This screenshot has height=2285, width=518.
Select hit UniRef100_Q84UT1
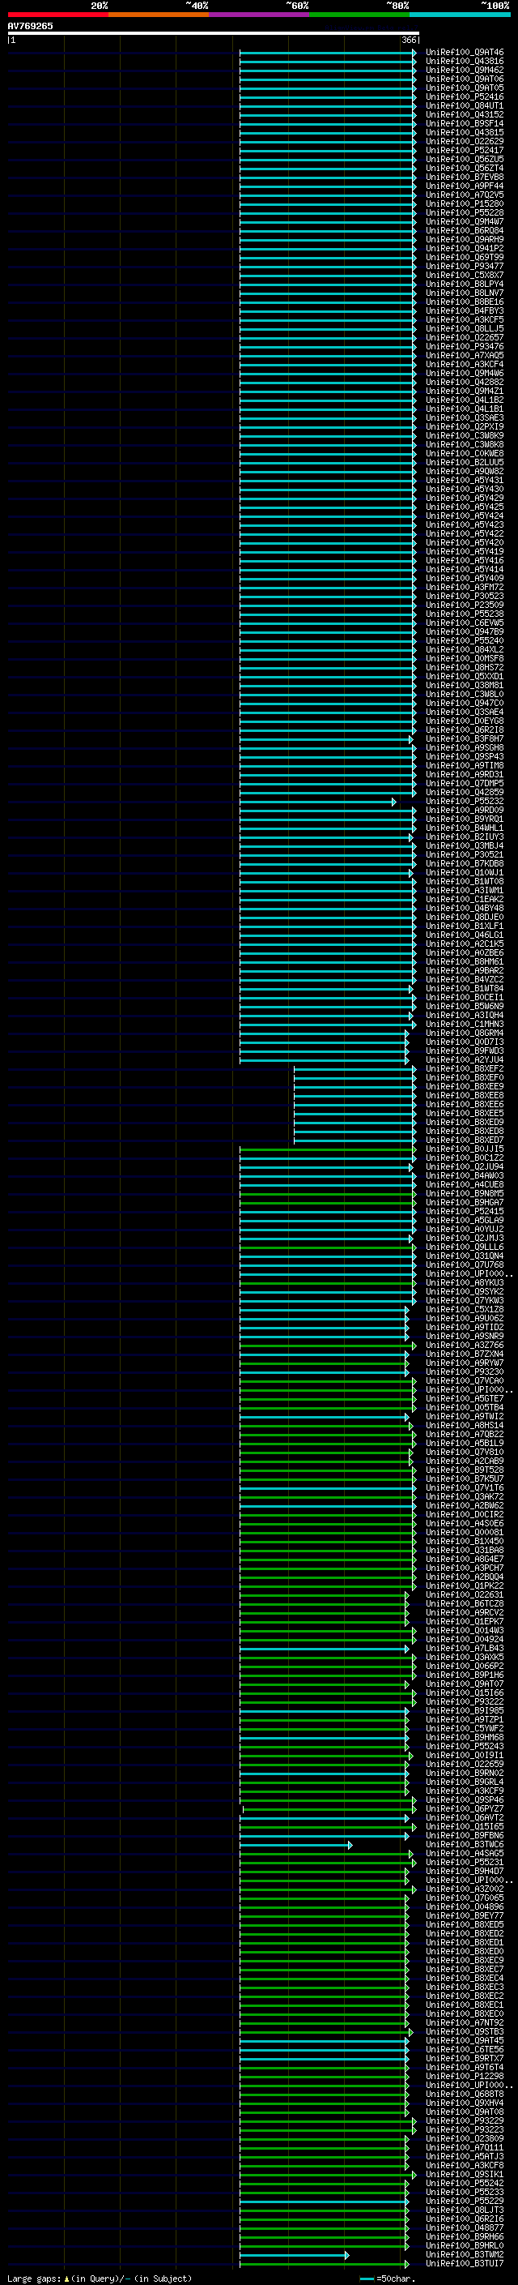pyautogui.click(x=465, y=105)
